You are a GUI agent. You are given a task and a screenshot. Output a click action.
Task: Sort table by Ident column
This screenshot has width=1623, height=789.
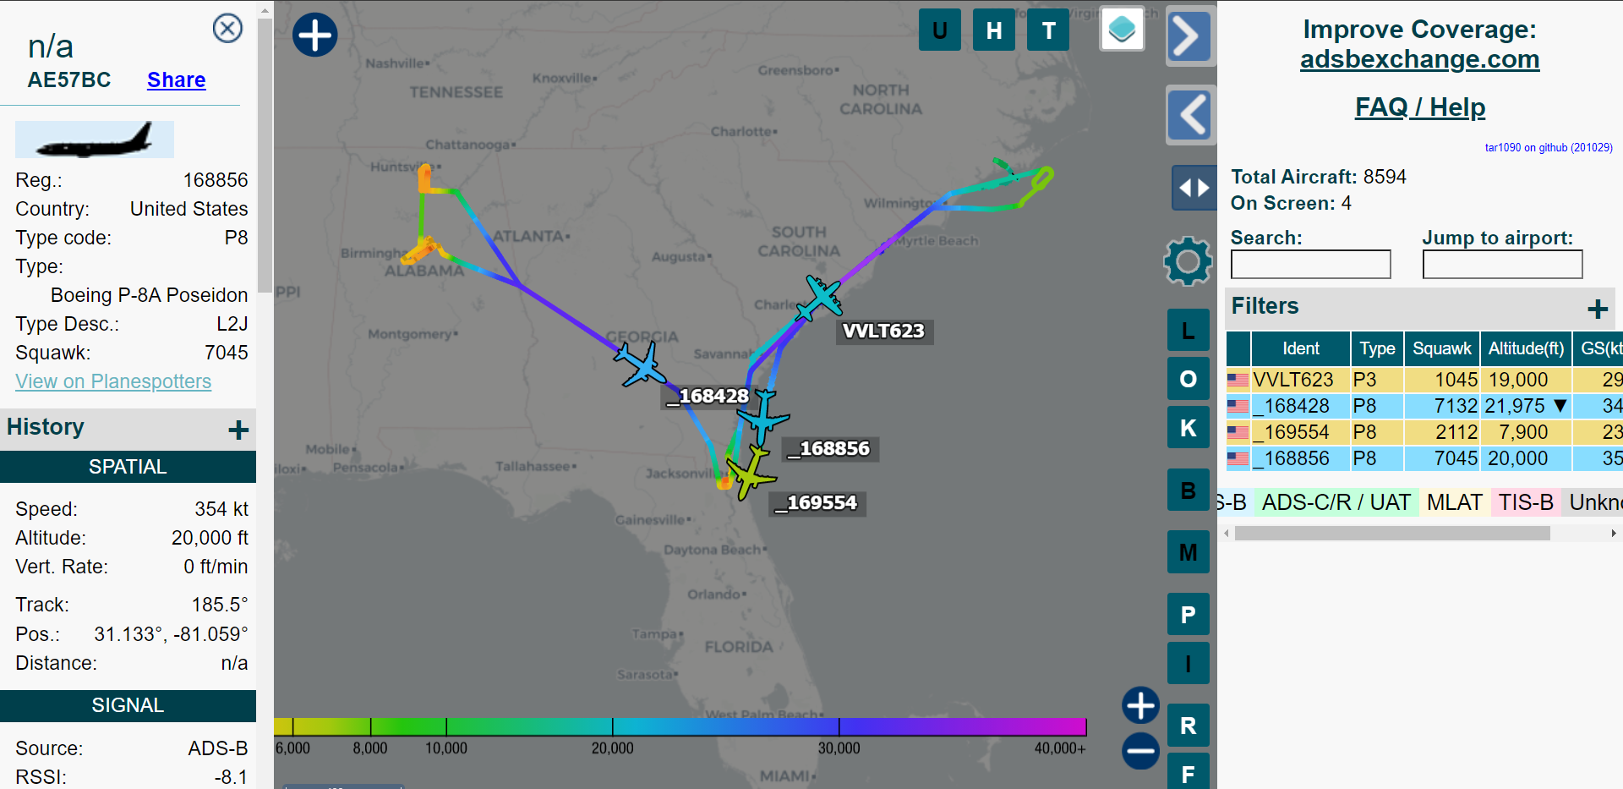coord(1300,348)
